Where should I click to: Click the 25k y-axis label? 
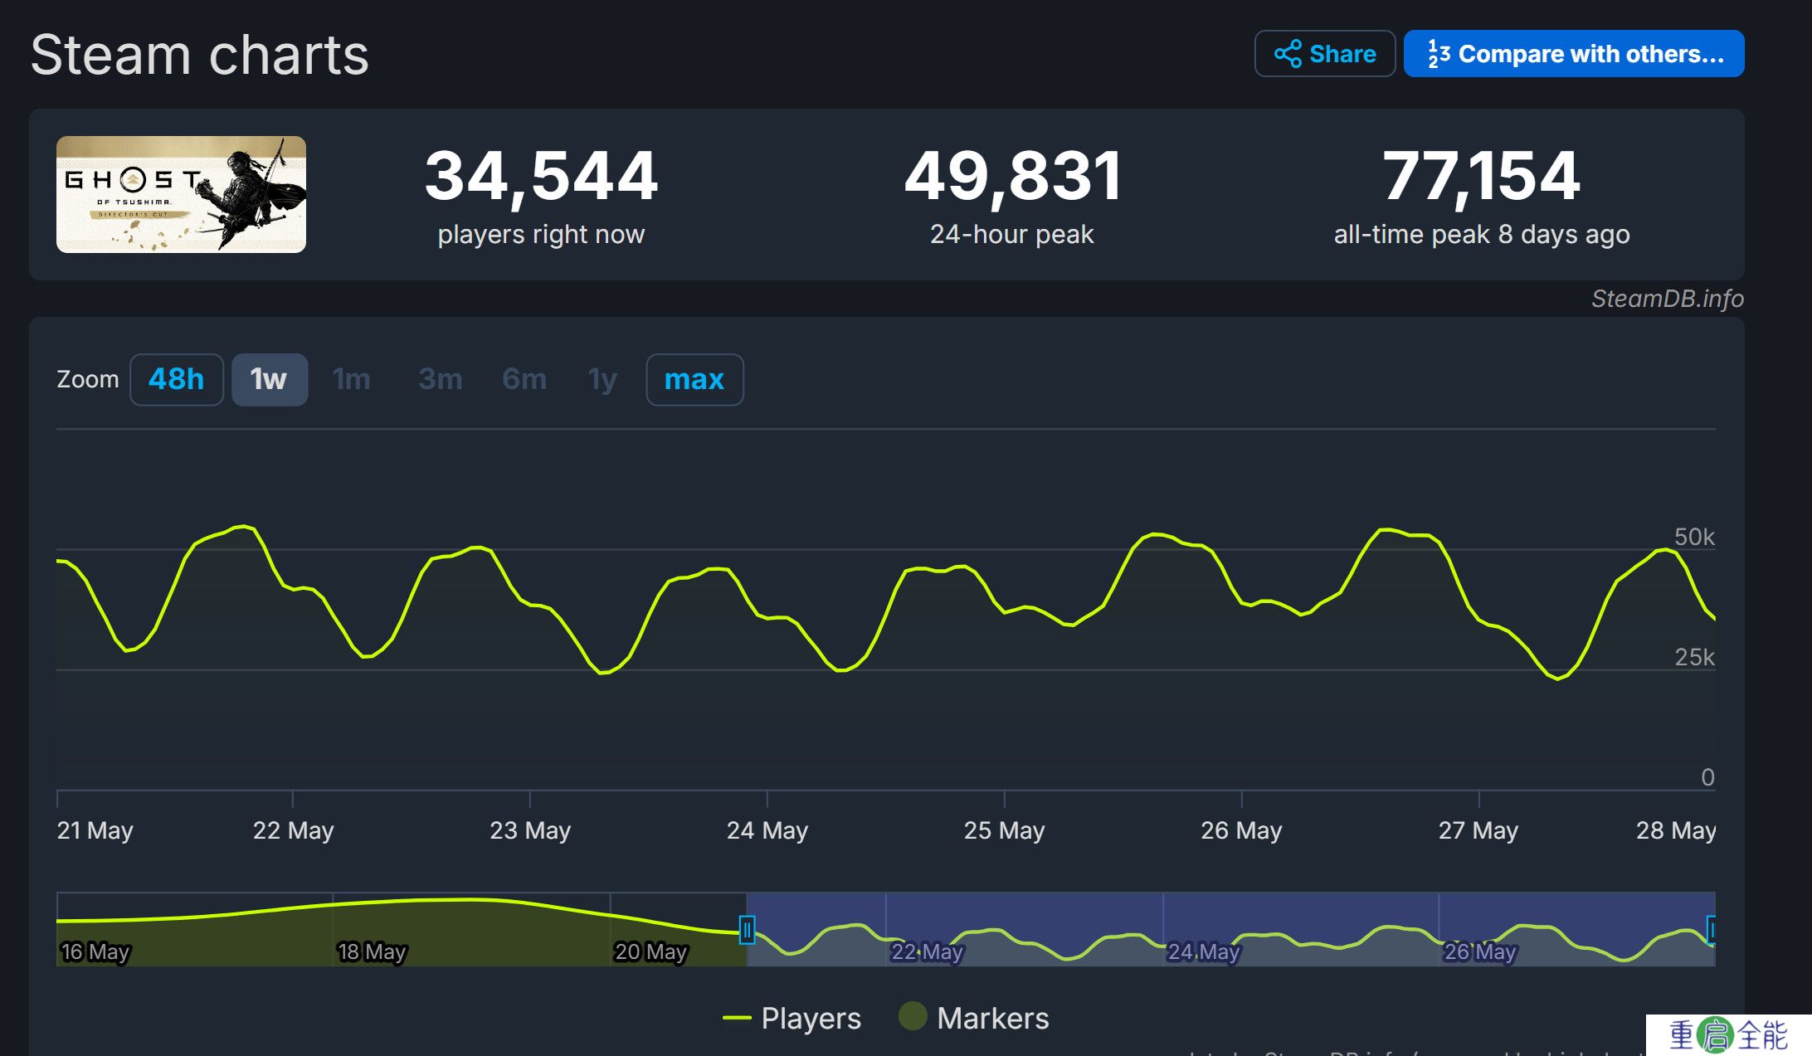[x=1694, y=657]
